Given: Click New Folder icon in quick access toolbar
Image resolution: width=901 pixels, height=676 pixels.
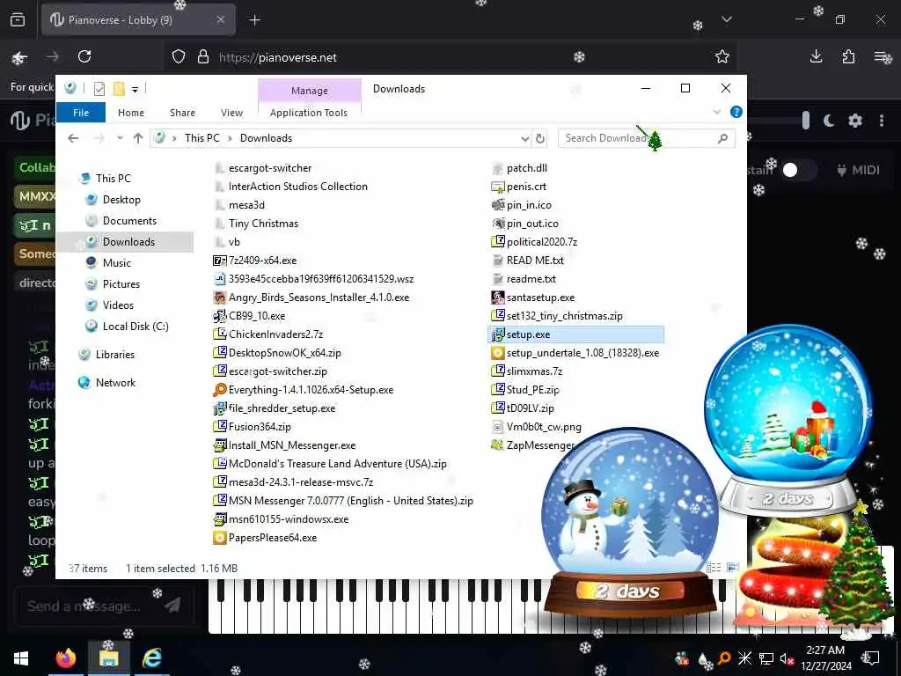Looking at the screenshot, I should (119, 89).
